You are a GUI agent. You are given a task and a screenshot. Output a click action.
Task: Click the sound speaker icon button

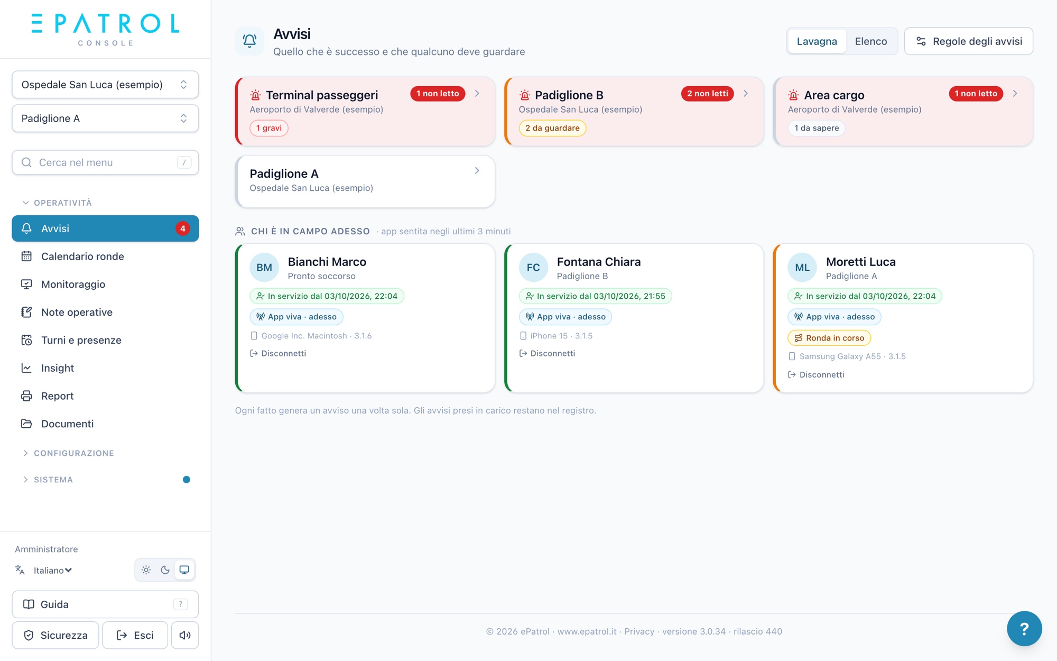click(x=185, y=635)
